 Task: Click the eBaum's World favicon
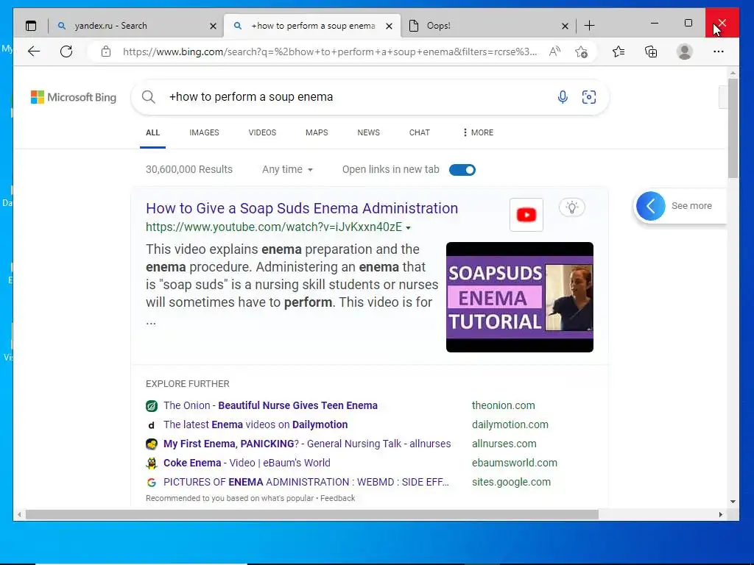click(152, 463)
